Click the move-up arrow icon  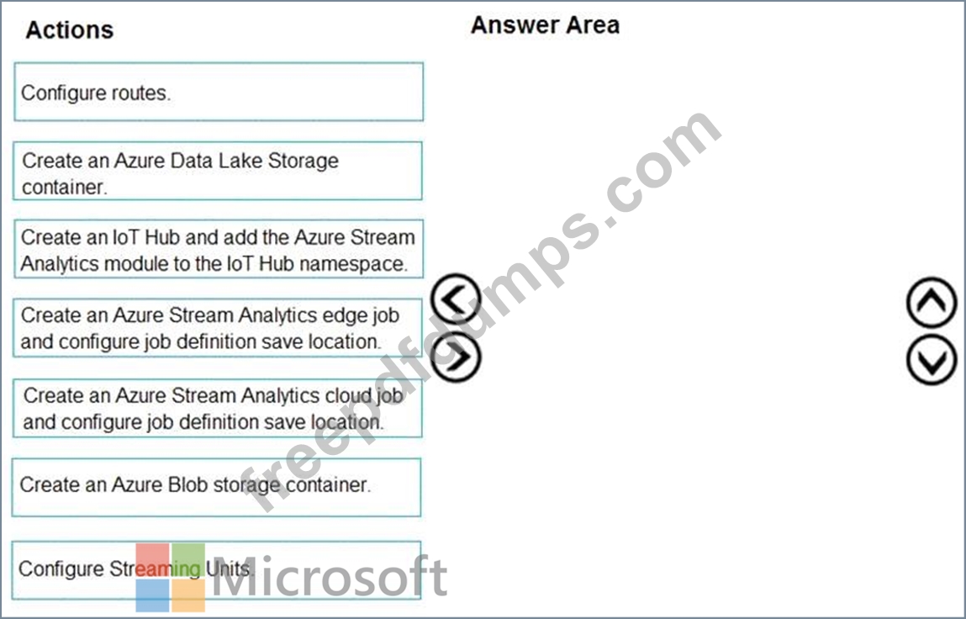pyautogui.click(x=932, y=302)
